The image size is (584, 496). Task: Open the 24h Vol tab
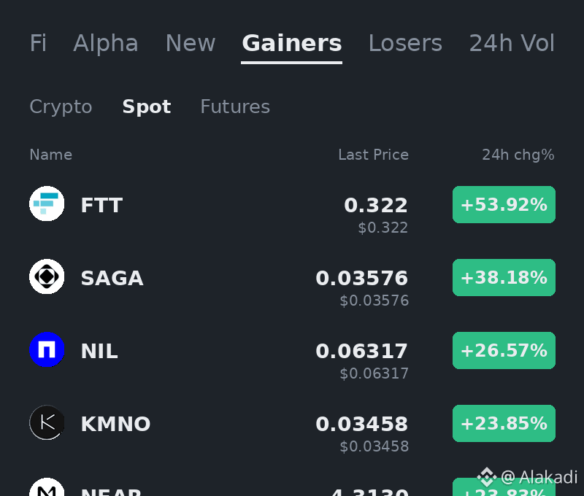(512, 43)
